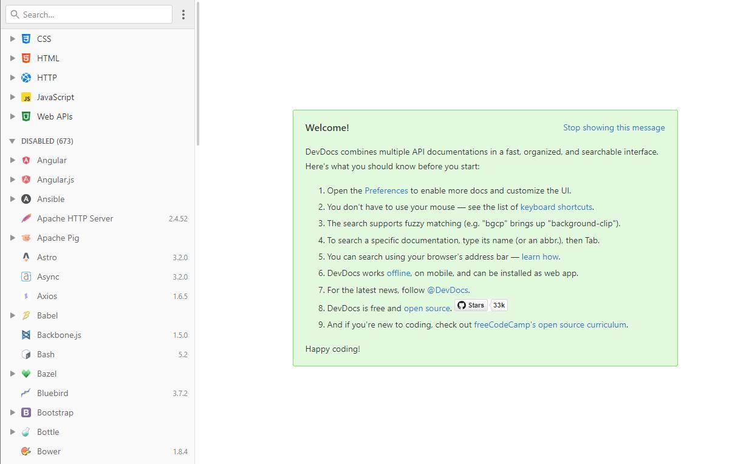Click the Bower logo icon
Screen dimensions: 732x464
(26, 451)
